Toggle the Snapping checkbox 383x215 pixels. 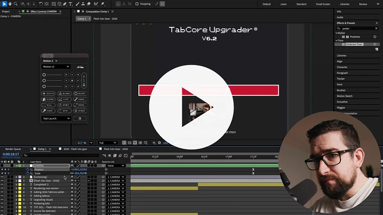137,4
